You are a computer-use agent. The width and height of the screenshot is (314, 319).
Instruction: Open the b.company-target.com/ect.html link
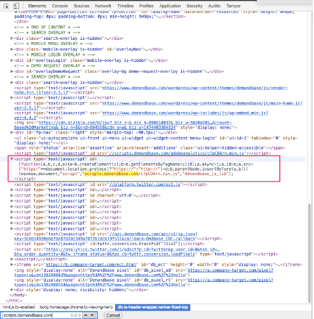click(91, 264)
